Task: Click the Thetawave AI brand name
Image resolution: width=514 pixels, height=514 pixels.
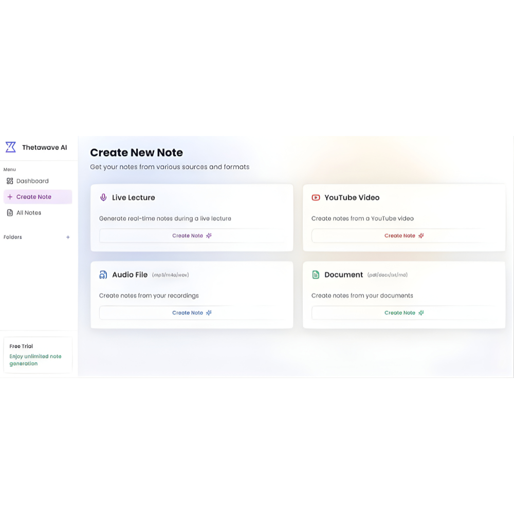Action: tap(44, 148)
